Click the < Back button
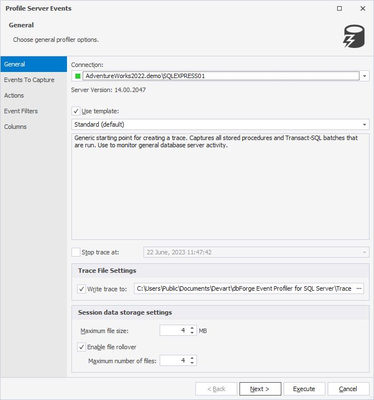This screenshot has height=400, width=374. [x=216, y=389]
